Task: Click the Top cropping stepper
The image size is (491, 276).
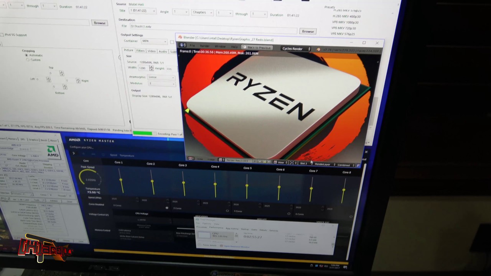Action: coord(62,73)
